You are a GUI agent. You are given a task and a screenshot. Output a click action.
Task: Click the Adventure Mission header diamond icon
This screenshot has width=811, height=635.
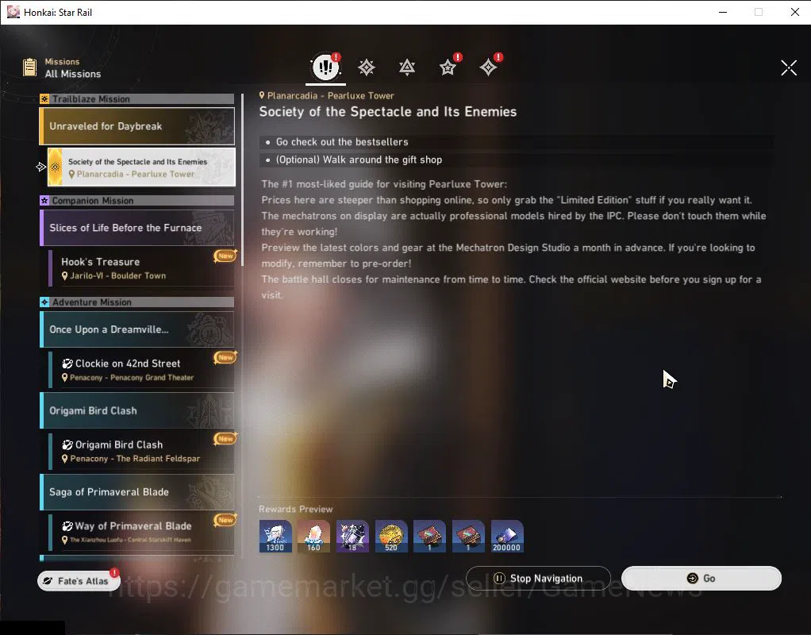(44, 302)
